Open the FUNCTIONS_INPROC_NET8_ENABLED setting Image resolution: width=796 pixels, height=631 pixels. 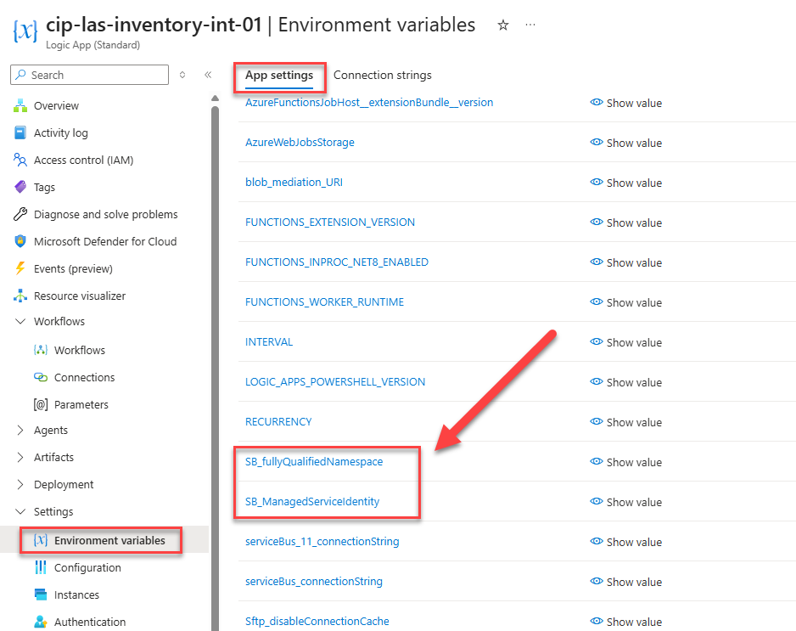[x=337, y=262]
